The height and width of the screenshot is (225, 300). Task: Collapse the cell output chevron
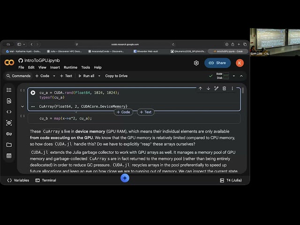coord(22,106)
